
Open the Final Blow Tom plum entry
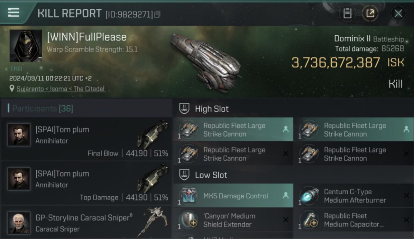(86, 139)
